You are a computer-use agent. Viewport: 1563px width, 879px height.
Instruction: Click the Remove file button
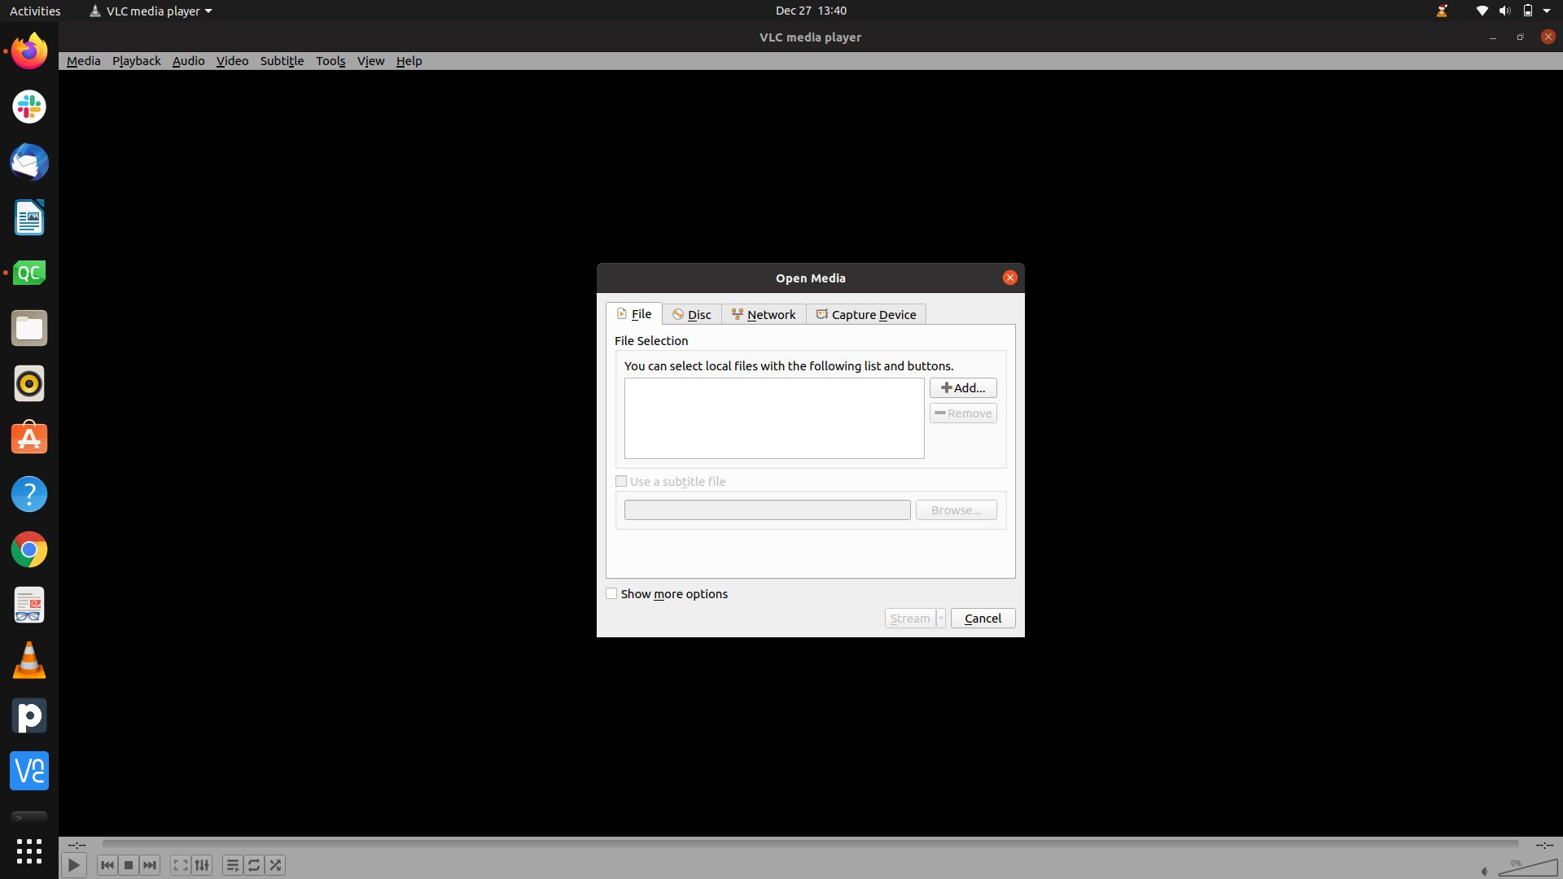click(x=963, y=413)
